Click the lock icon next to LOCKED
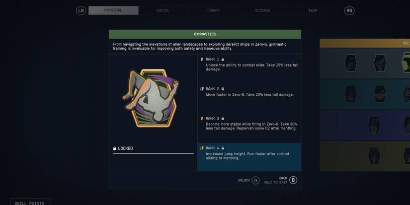Image resolution: width=410 pixels, height=205 pixels. (114, 148)
